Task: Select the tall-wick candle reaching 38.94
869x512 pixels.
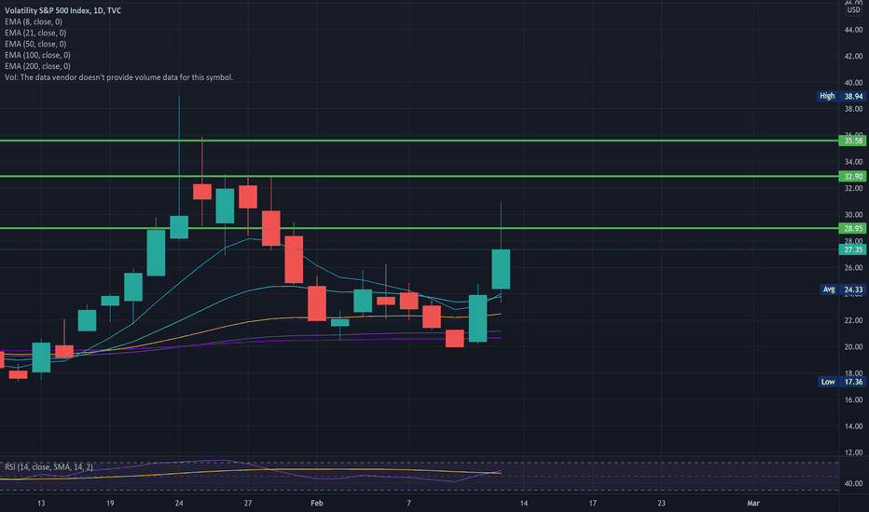Action: [x=179, y=227]
